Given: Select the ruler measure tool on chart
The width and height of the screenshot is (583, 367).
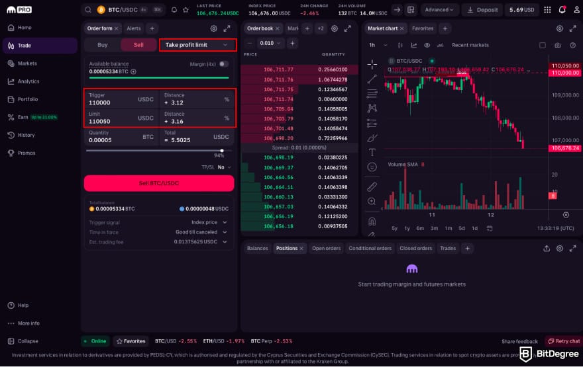Looking at the screenshot, I should tap(372, 186).
